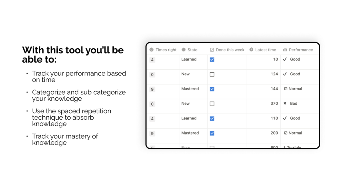Click the State column gear-shaped header icon
The image size is (341, 191).
tap(184, 50)
